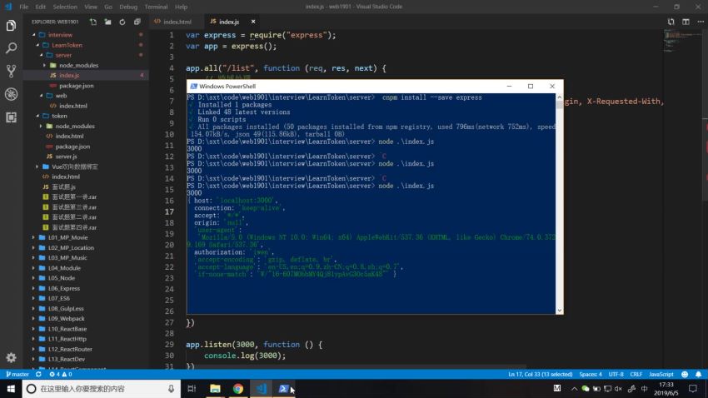Open server.js in the token folder
The height and width of the screenshot is (398, 708).
(x=66, y=157)
